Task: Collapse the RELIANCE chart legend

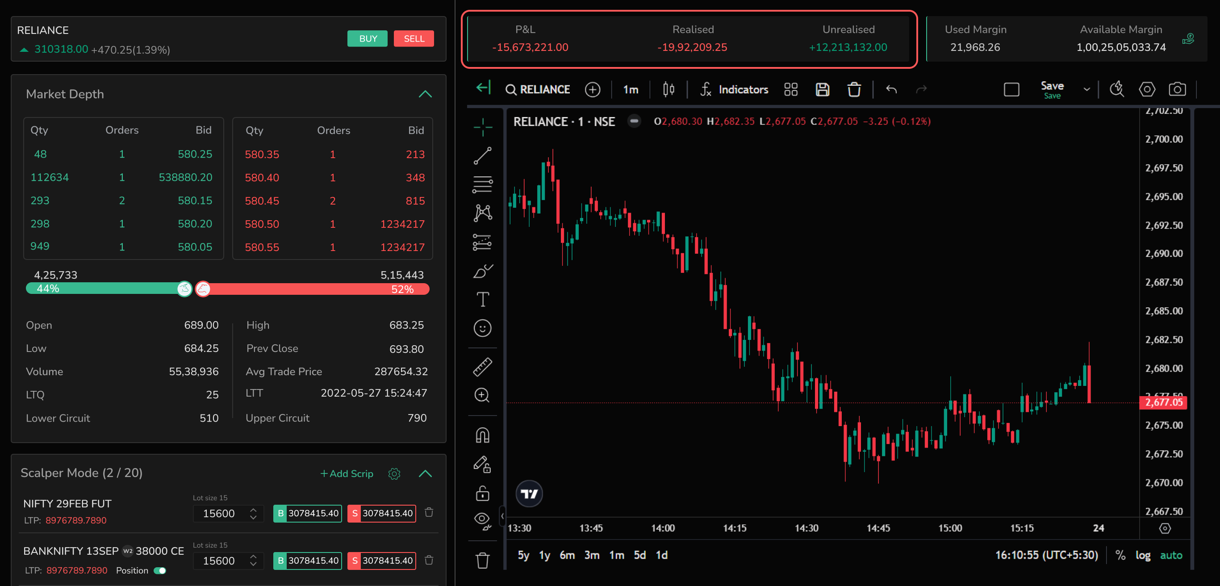Action: [x=634, y=121]
